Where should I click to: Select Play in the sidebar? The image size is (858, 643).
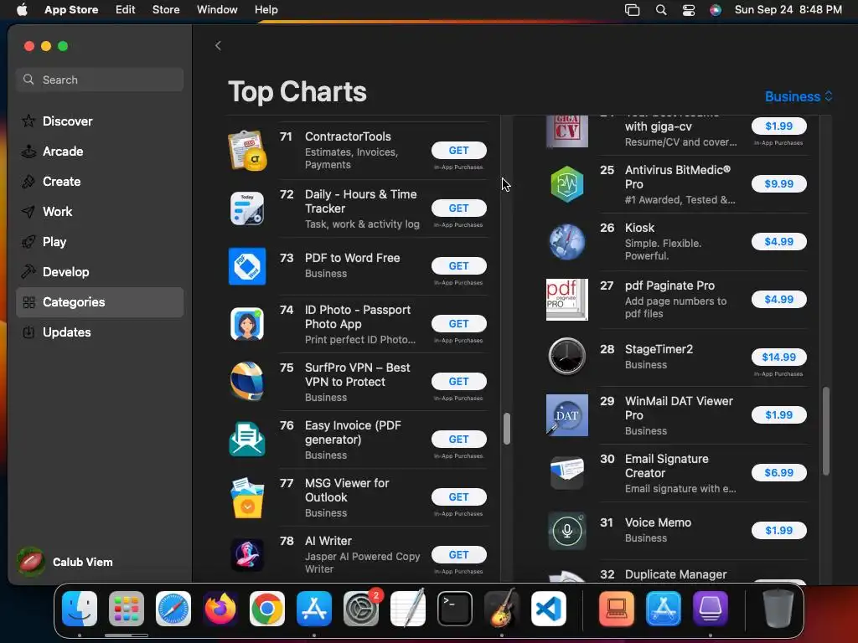click(100, 242)
